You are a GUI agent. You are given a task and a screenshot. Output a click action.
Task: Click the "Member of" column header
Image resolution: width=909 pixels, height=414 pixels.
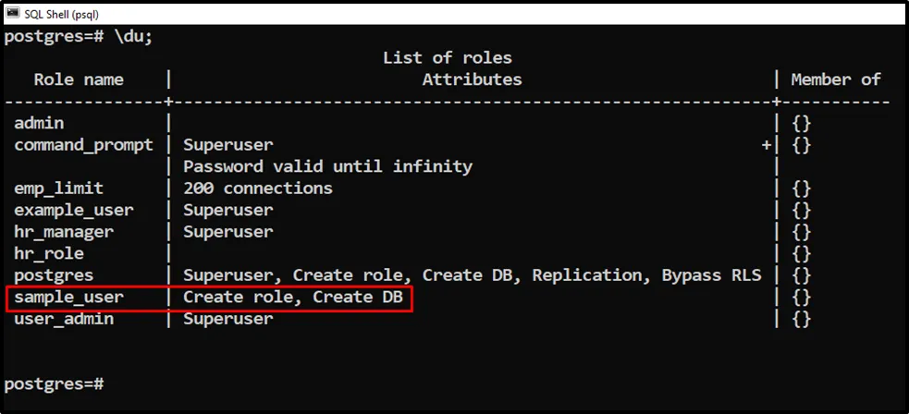836,79
